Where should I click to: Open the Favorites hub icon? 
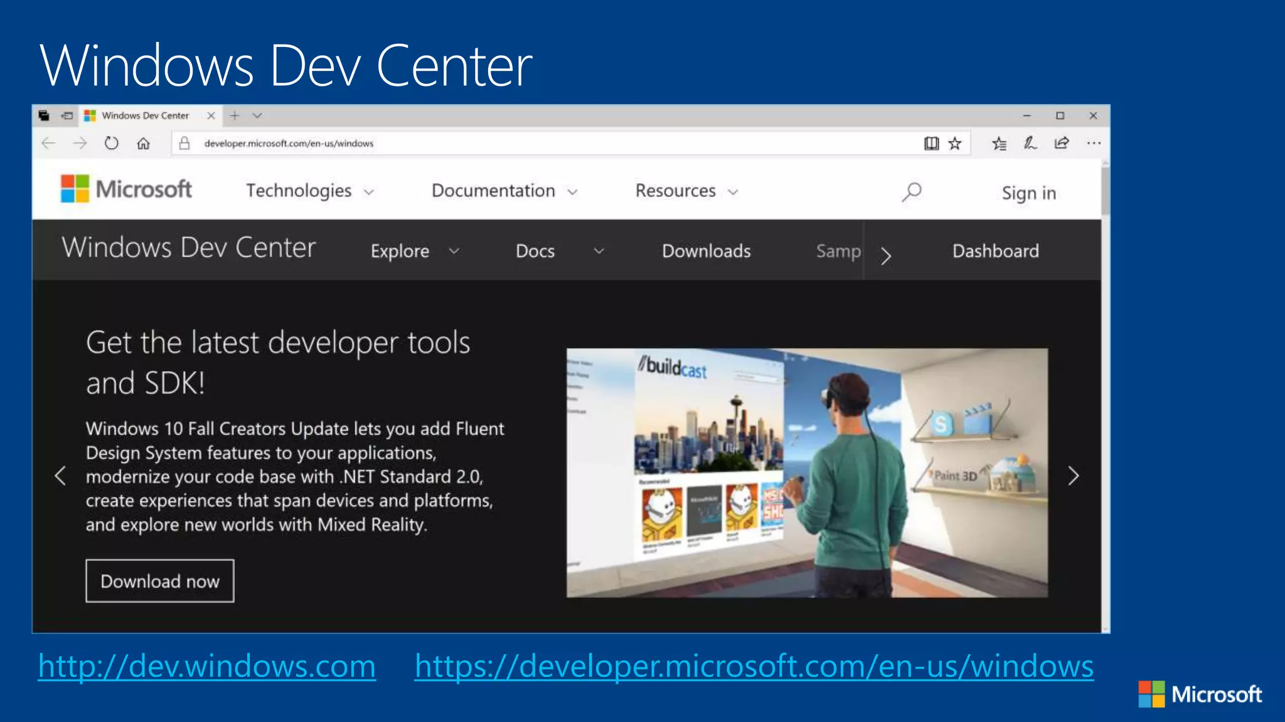1000,144
